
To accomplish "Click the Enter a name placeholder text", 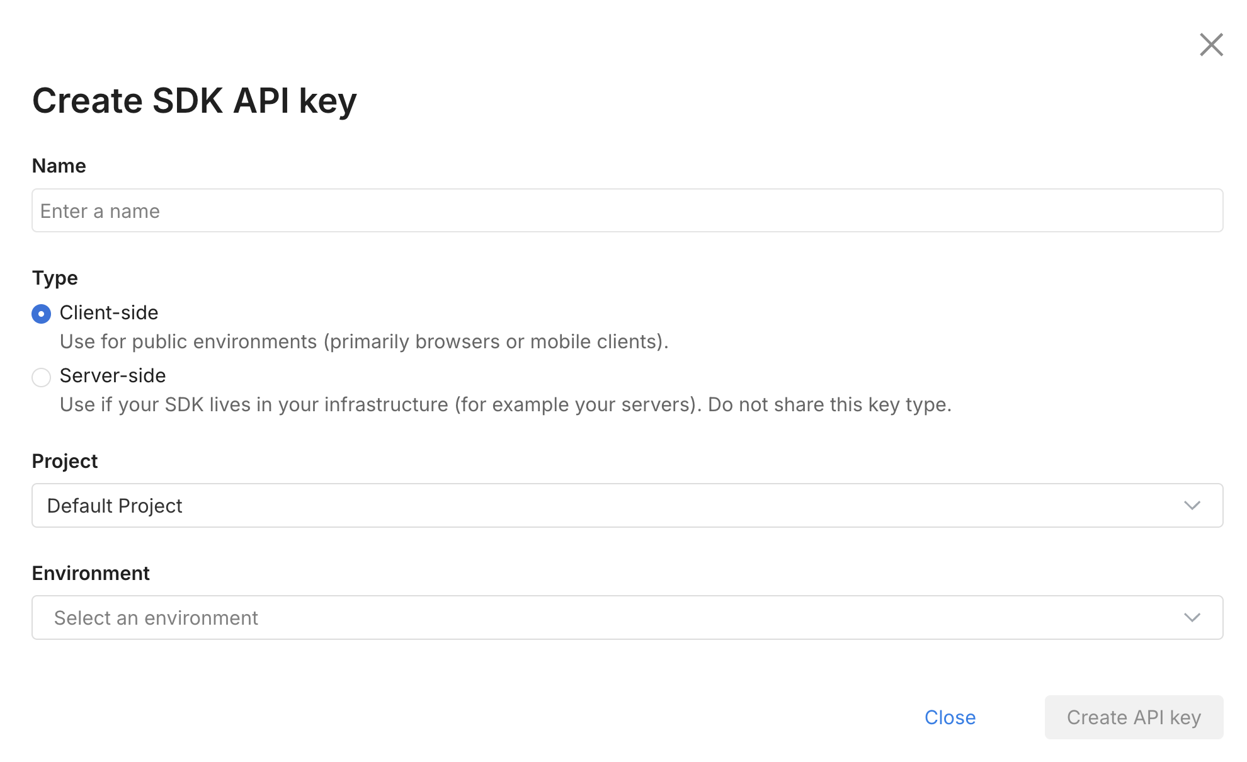I will pos(100,211).
